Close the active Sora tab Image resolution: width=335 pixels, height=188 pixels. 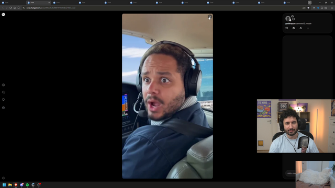click(x=49, y=3)
